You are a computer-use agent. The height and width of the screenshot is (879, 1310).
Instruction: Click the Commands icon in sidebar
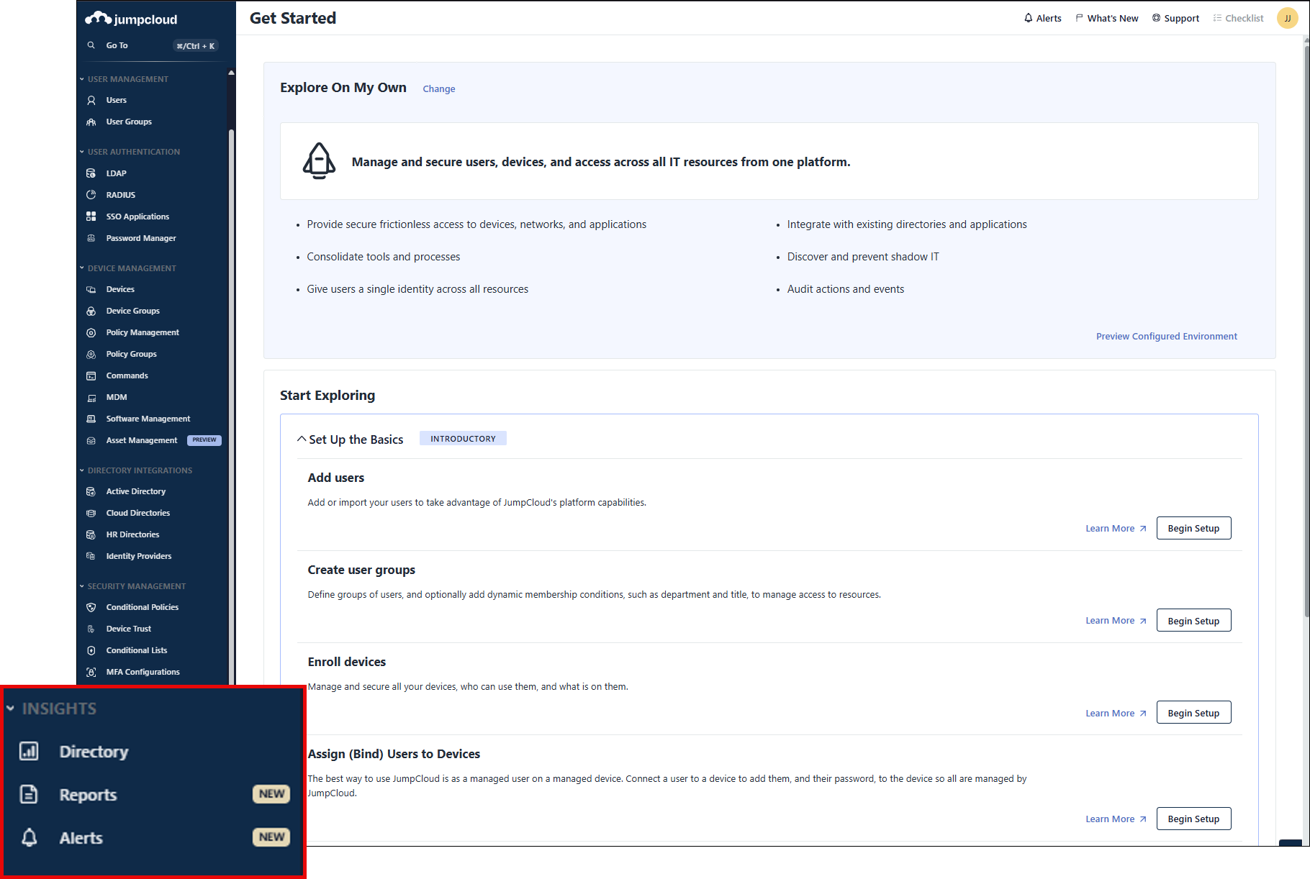coord(91,375)
